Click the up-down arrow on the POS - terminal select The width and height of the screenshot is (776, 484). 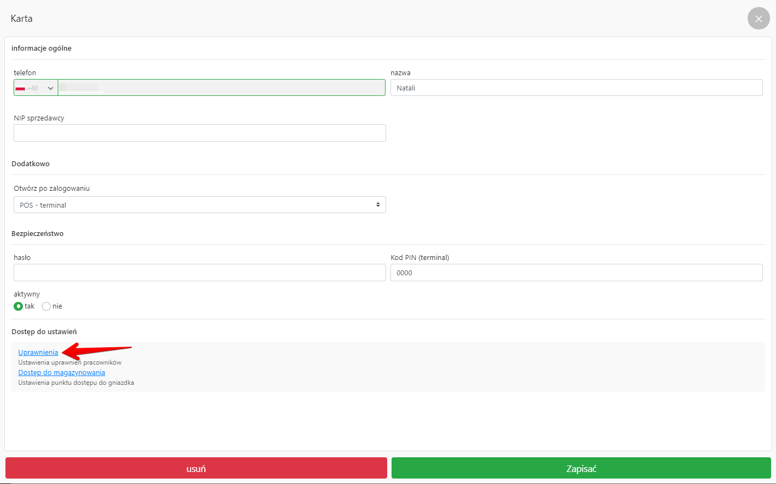pyautogui.click(x=378, y=205)
